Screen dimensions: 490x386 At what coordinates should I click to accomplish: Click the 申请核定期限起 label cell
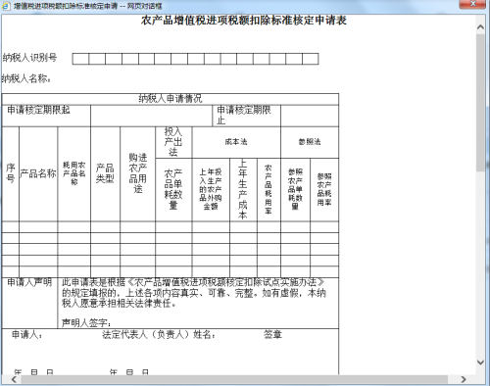tap(46, 116)
